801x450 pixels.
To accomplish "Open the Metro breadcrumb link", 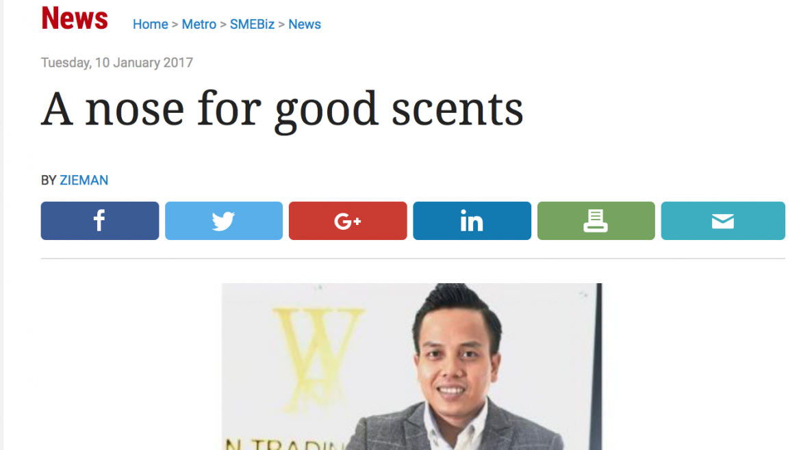I will tap(199, 25).
